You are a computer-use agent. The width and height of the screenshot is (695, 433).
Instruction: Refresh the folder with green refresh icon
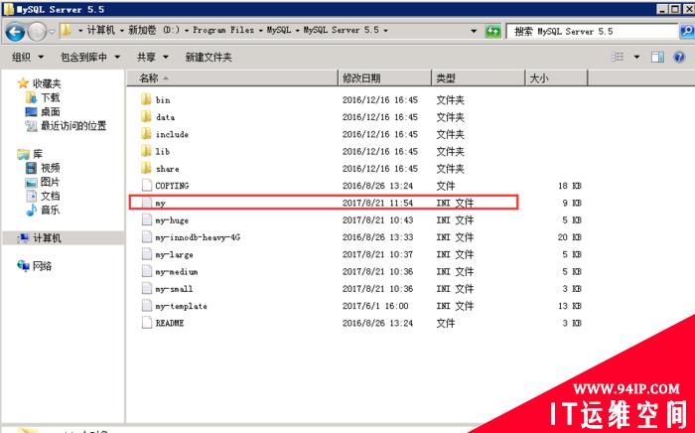[492, 31]
